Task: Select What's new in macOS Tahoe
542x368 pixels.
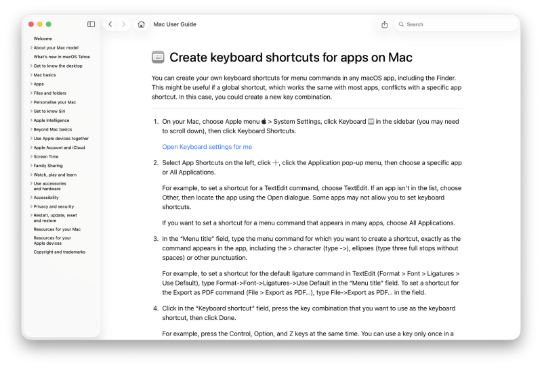Action: click(x=60, y=57)
